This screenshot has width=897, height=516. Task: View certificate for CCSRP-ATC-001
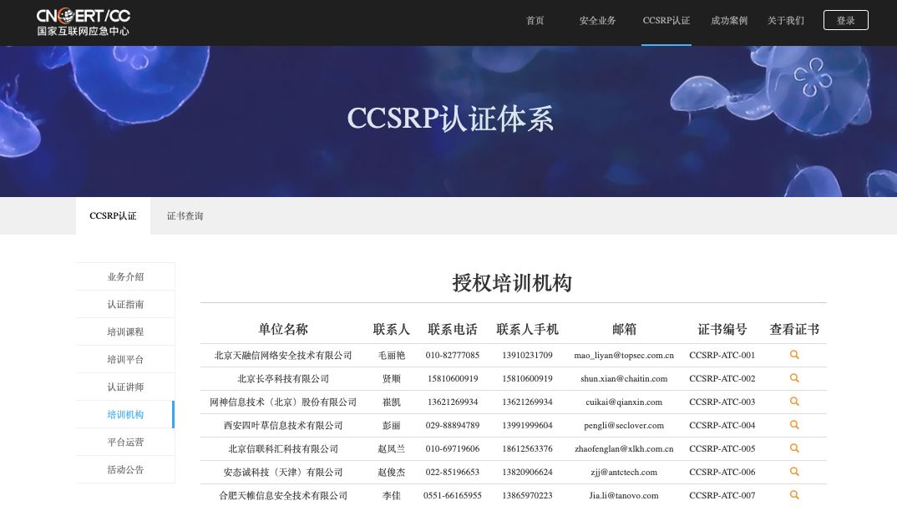(794, 355)
